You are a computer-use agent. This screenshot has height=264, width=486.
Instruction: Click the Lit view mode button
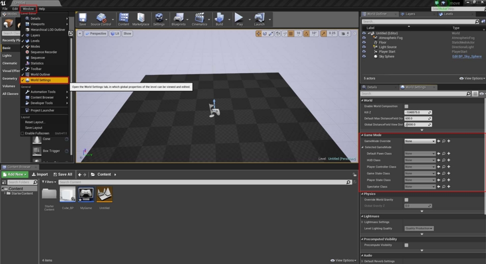pyautogui.click(x=115, y=34)
